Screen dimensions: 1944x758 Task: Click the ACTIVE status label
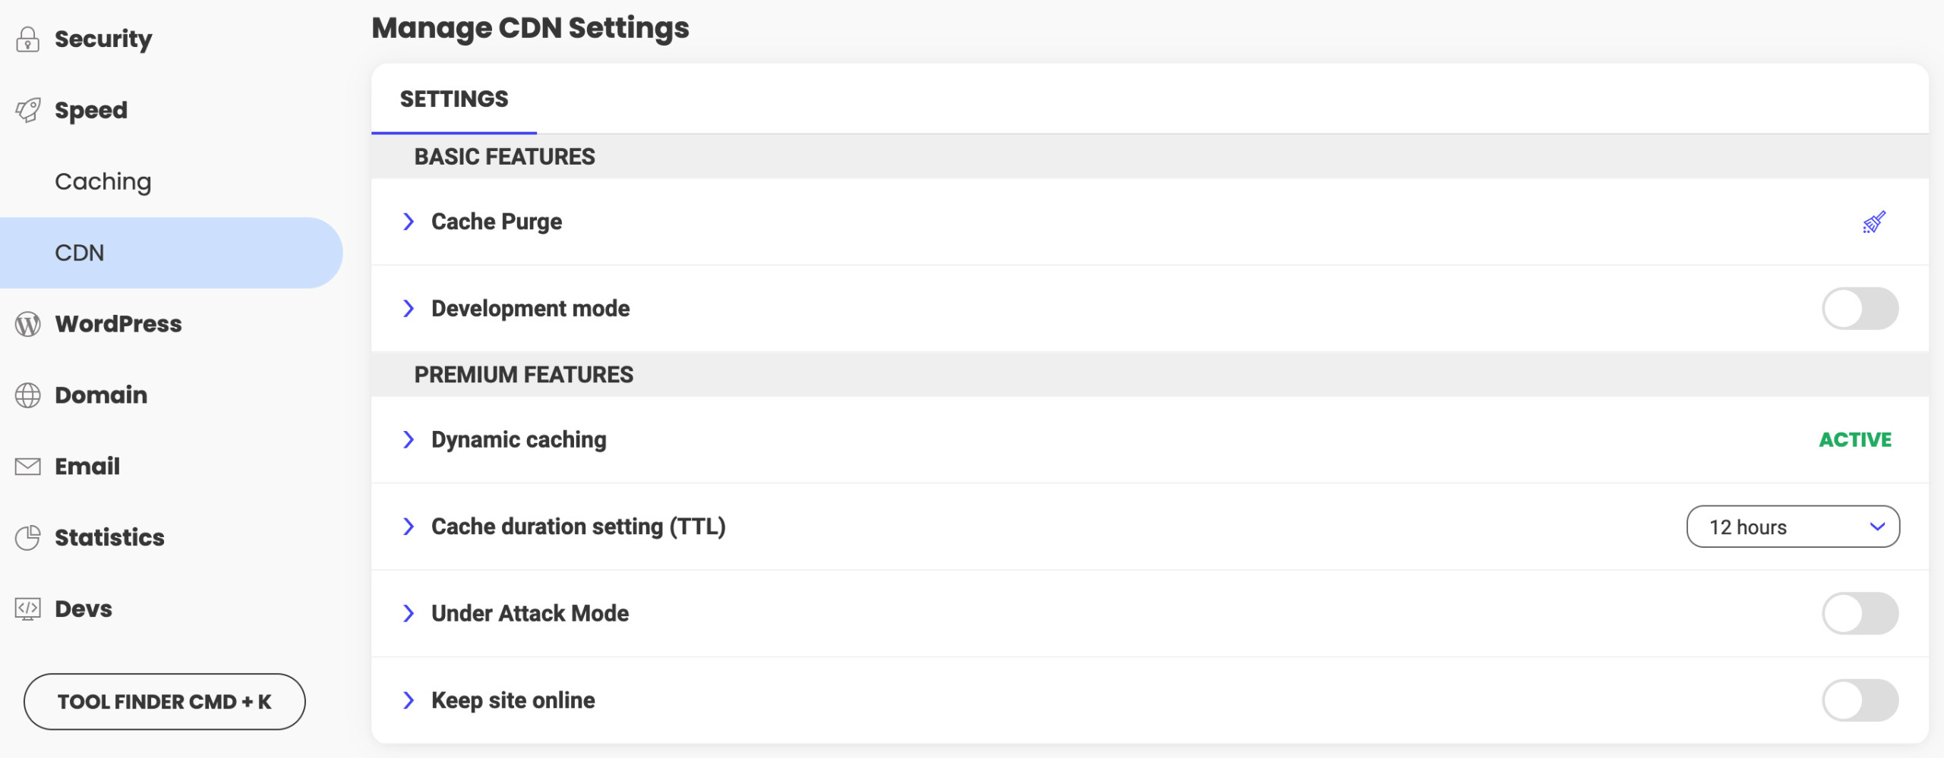[1855, 440]
